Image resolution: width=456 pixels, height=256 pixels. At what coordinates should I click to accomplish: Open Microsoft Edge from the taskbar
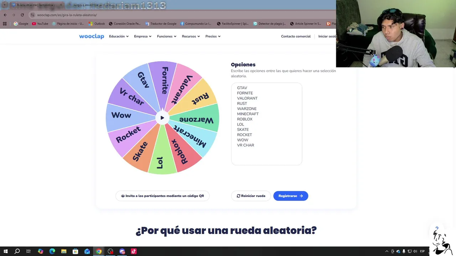click(52, 251)
